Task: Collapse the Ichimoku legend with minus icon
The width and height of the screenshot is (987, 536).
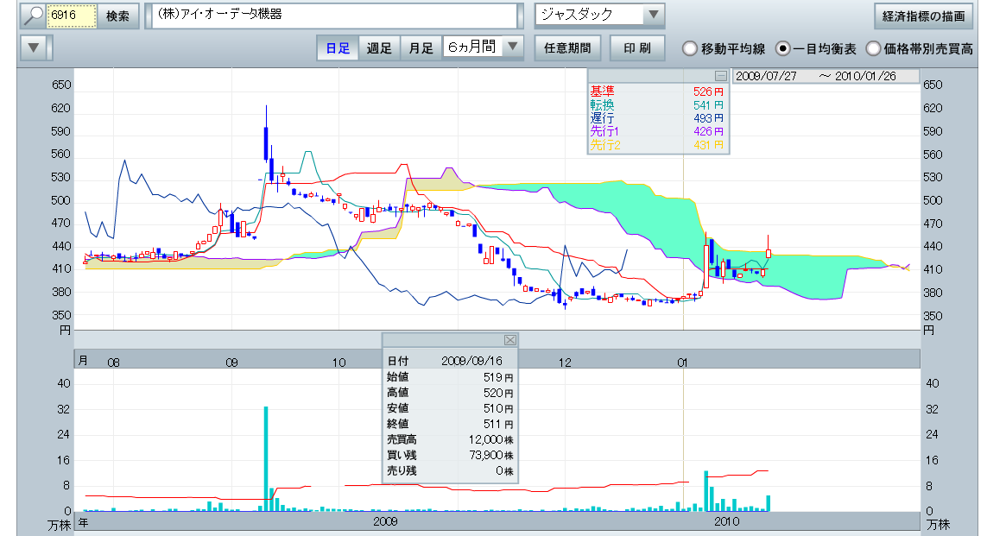Action: [721, 76]
